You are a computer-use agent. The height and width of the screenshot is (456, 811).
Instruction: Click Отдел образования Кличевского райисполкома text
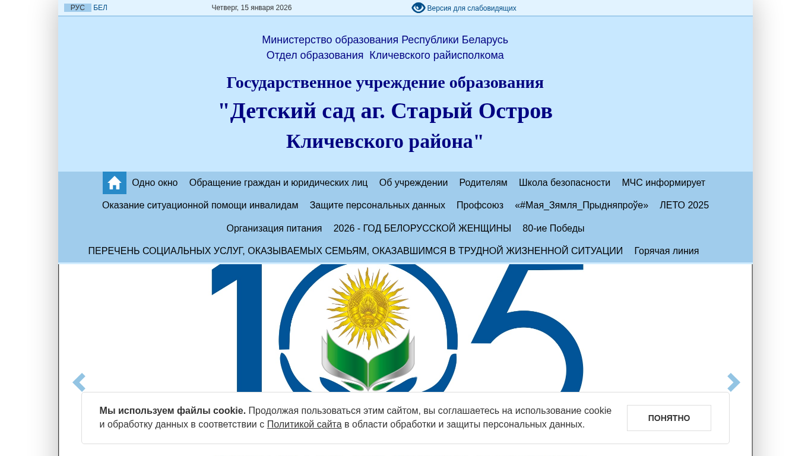(x=385, y=55)
